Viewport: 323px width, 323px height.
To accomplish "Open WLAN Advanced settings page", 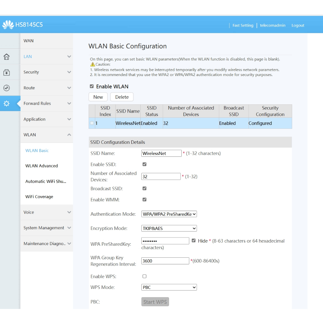I will tap(42, 166).
